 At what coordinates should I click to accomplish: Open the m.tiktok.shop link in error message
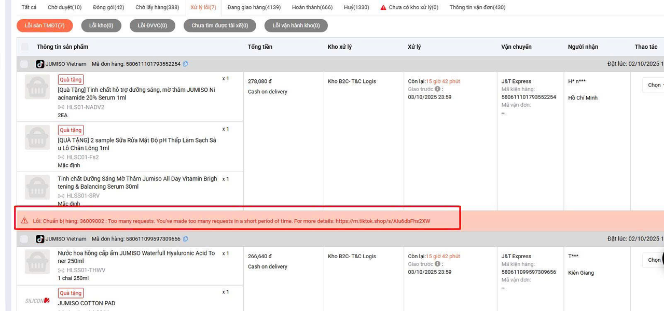pos(383,221)
